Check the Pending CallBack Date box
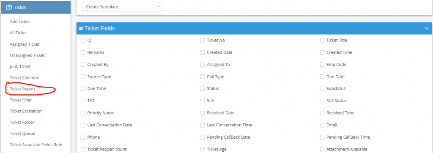 tap(203, 137)
